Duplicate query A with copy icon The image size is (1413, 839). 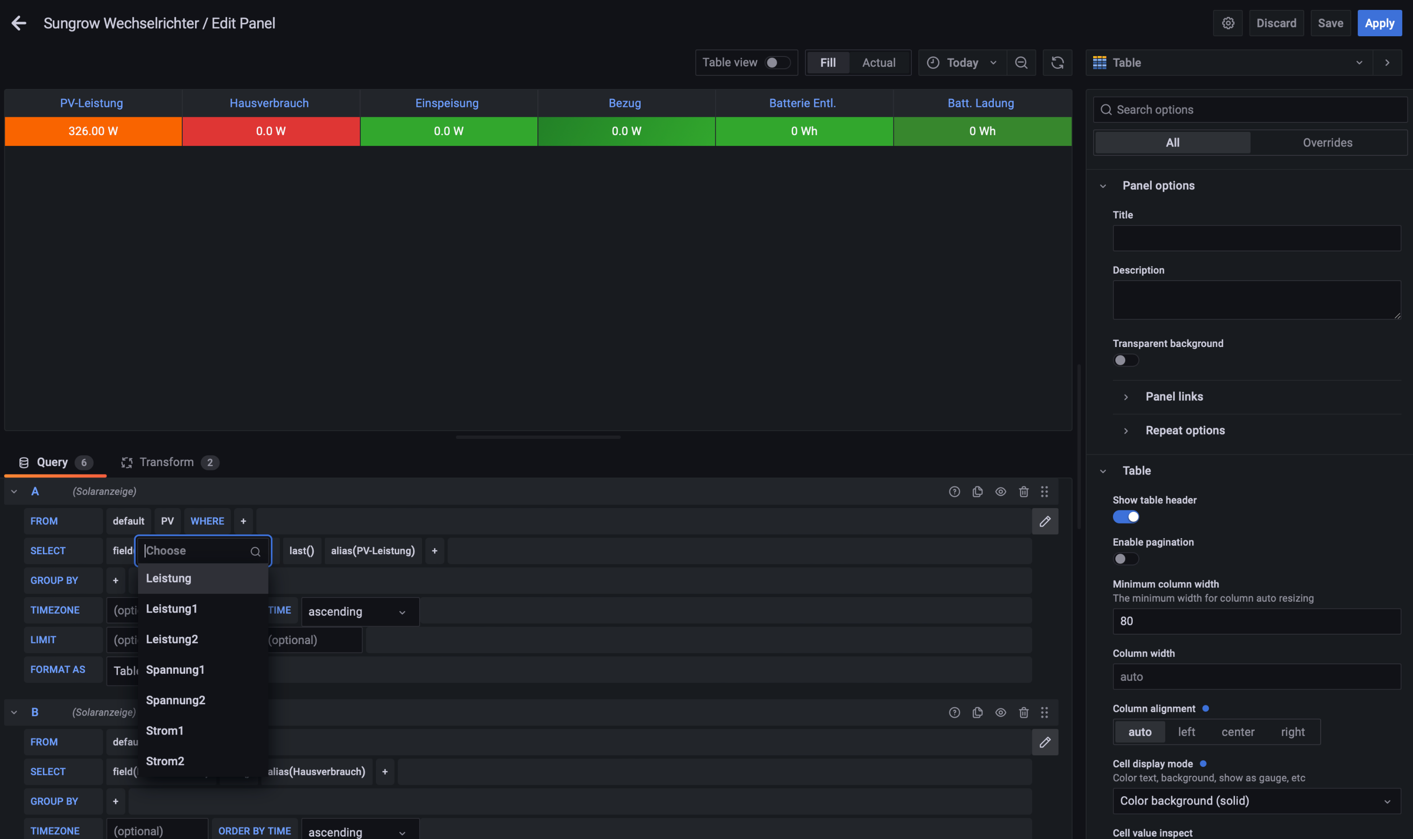tap(977, 492)
